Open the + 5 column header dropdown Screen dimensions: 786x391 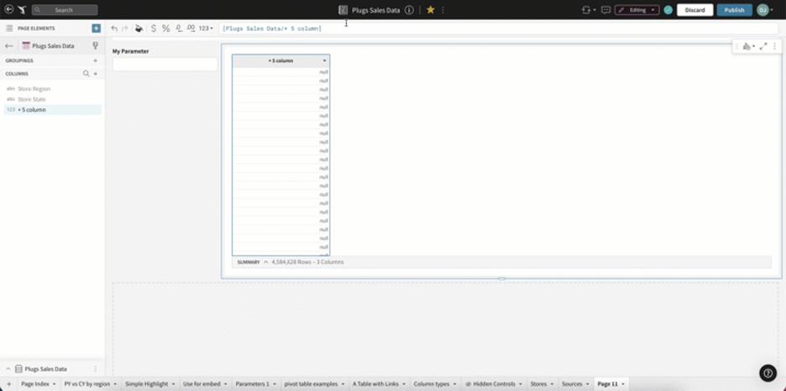point(324,60)
